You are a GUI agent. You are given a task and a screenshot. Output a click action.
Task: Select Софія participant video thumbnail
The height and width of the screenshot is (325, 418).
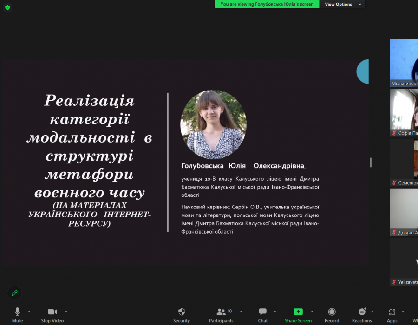pyautogui.click(x=404, y=111)
